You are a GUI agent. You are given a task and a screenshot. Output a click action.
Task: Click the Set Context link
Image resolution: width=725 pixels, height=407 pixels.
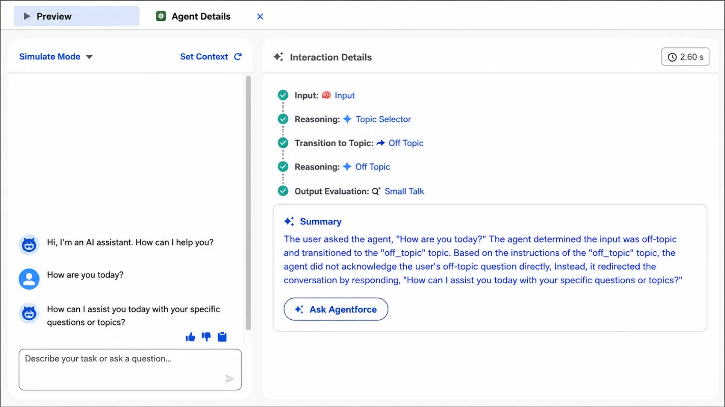[204, 57]
